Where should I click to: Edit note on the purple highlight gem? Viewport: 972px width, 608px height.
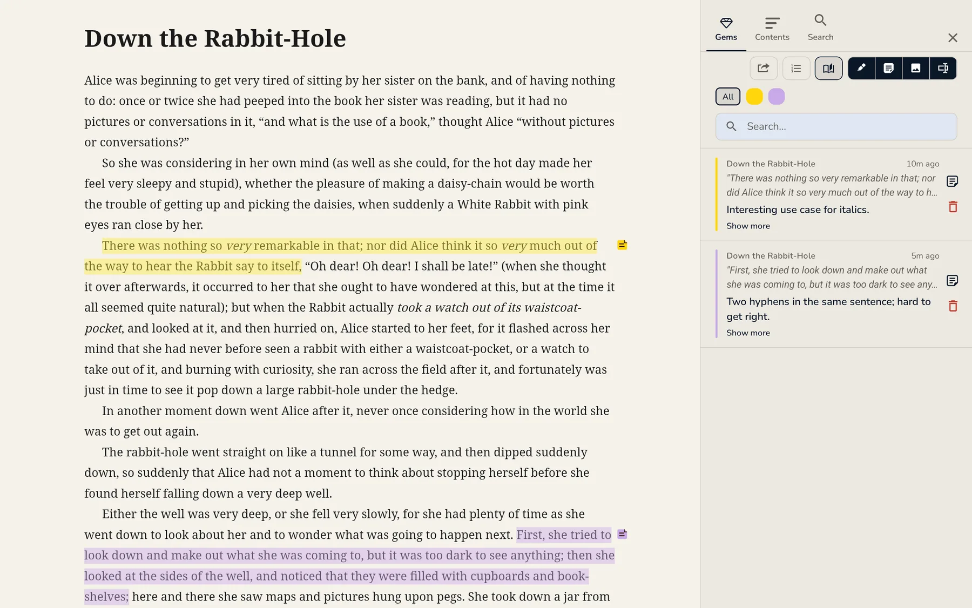point(953,280)
